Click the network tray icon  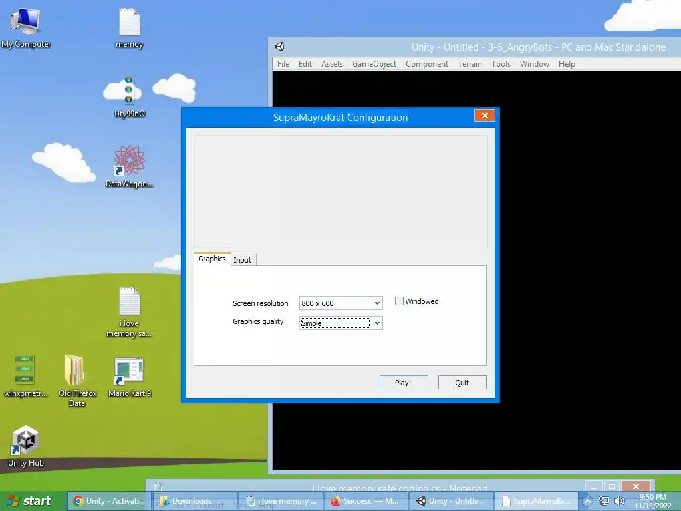click(x=603, y=502)
